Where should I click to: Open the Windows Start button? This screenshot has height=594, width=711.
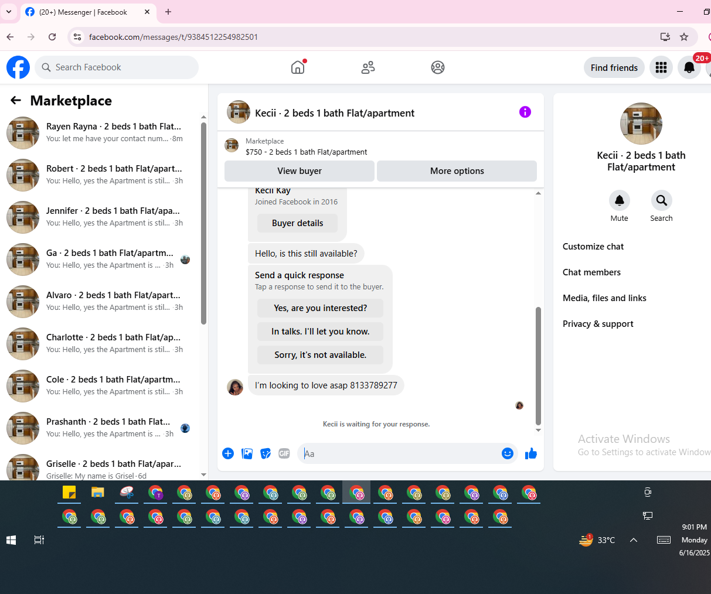[x=11, y=540]
